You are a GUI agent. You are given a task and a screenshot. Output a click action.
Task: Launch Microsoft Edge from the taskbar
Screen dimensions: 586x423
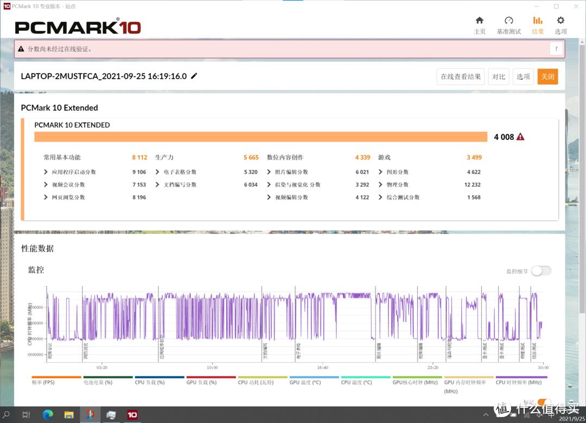tap(48, 414)
